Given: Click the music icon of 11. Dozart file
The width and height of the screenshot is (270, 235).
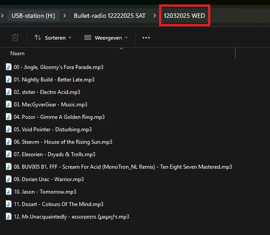Looking at the screenshot, I should [8, 204].
